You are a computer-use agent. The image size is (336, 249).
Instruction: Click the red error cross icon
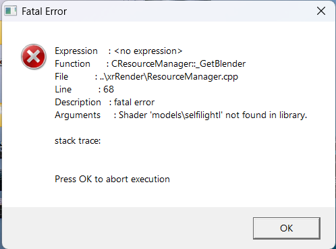34,57
